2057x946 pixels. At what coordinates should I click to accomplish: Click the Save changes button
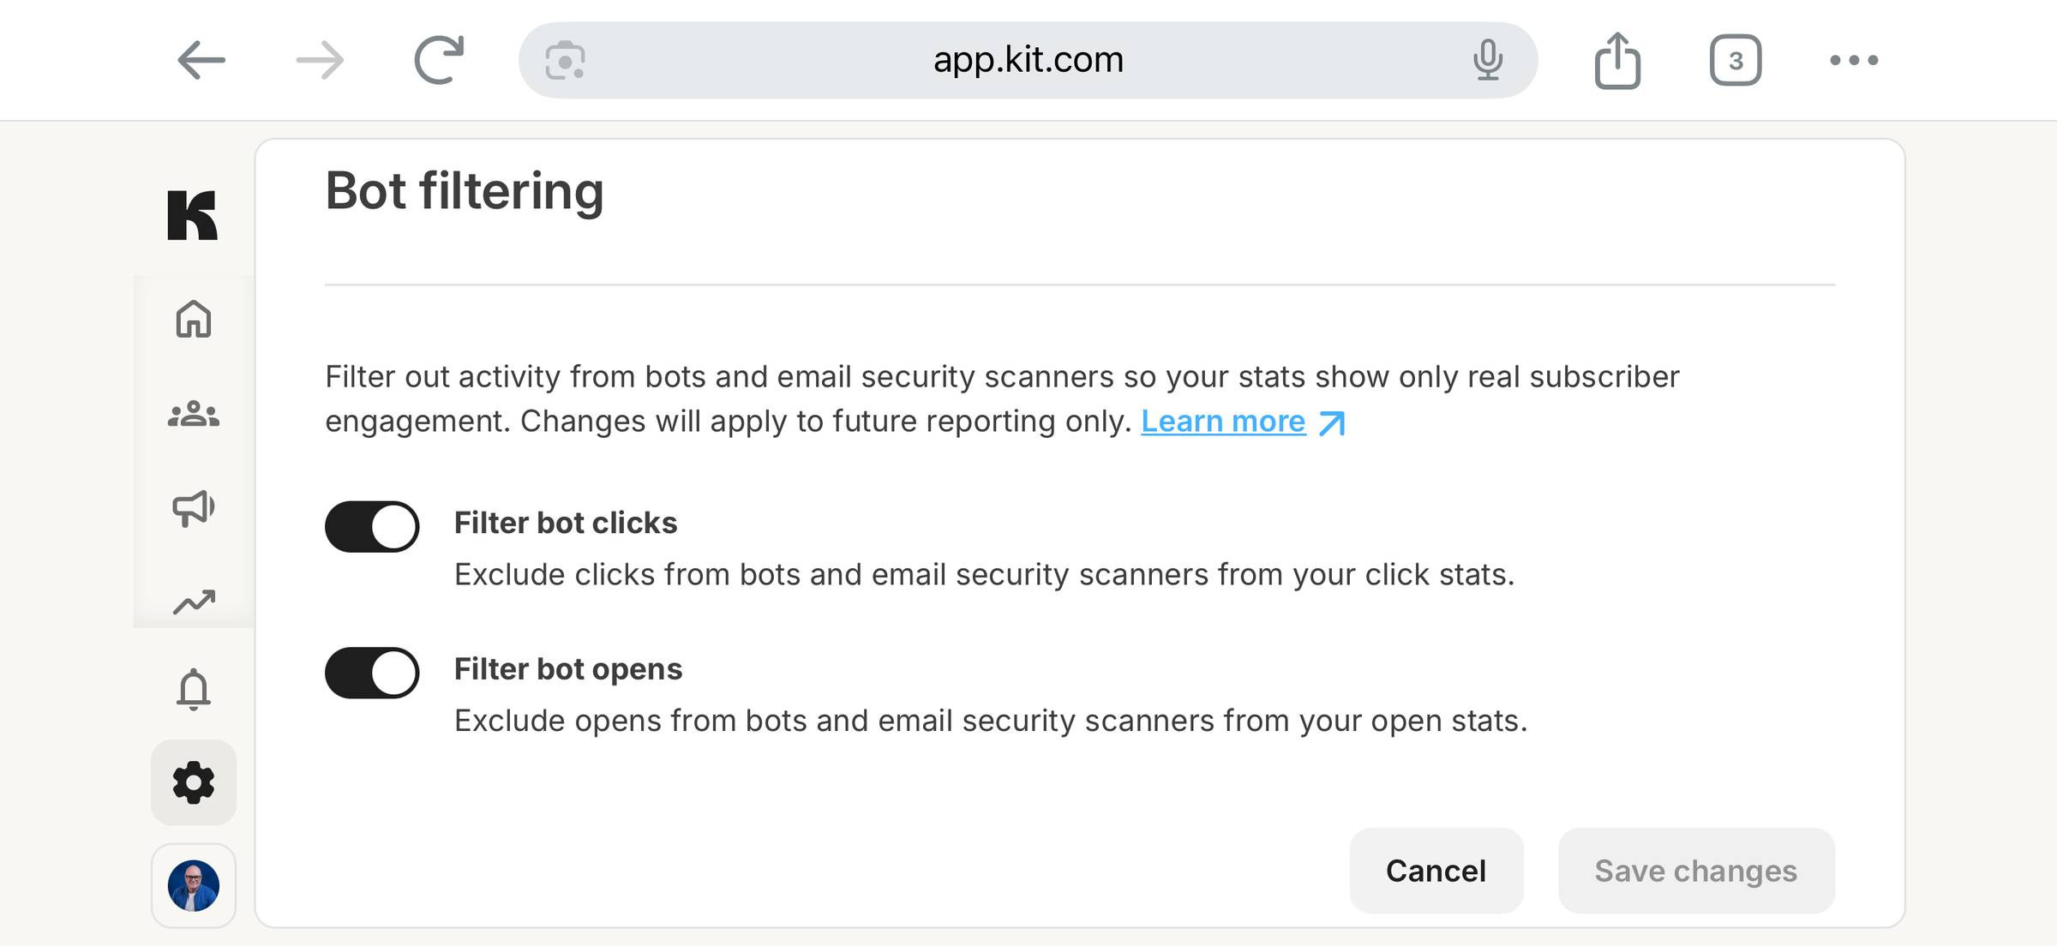tap(1696, 871)
